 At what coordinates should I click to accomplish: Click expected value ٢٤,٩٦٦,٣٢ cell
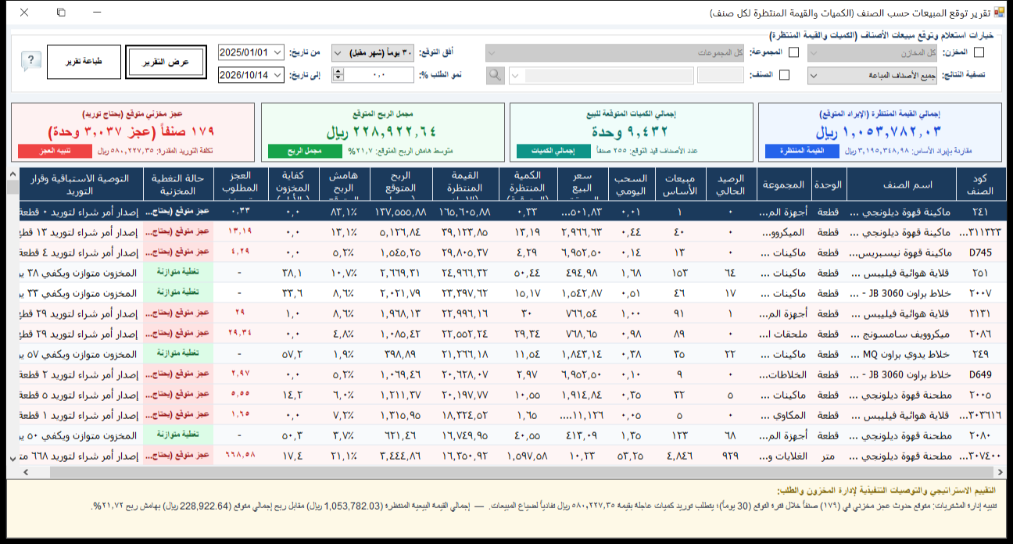click(466, 273)
